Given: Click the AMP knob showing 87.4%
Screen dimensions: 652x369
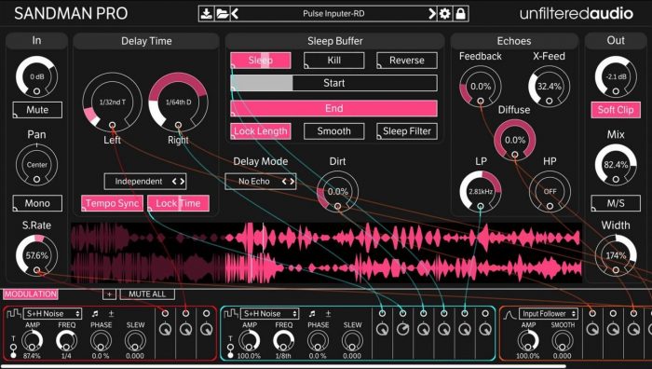Looking at the screenshot, I should pos(33,341).
